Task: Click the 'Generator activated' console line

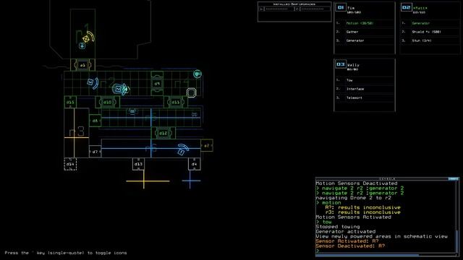Action: [346, 231]
